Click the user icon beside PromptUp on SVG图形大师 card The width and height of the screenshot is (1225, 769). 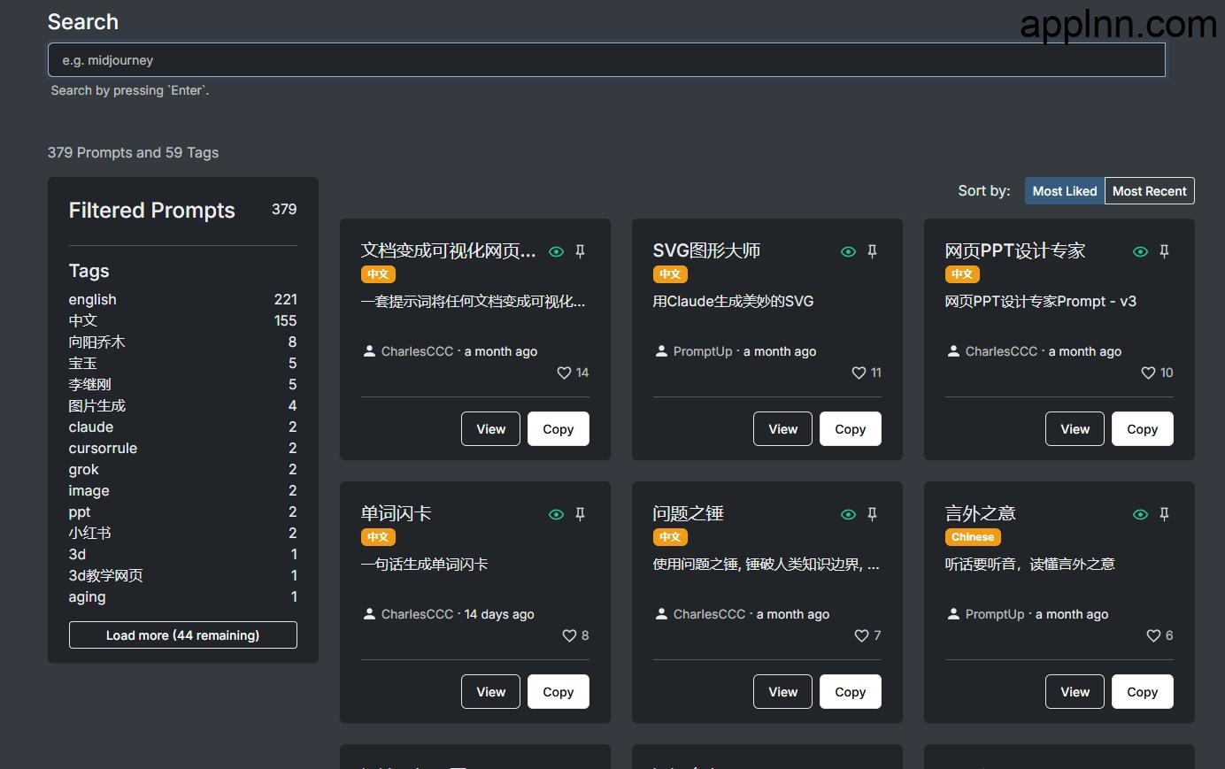[661, 350]
